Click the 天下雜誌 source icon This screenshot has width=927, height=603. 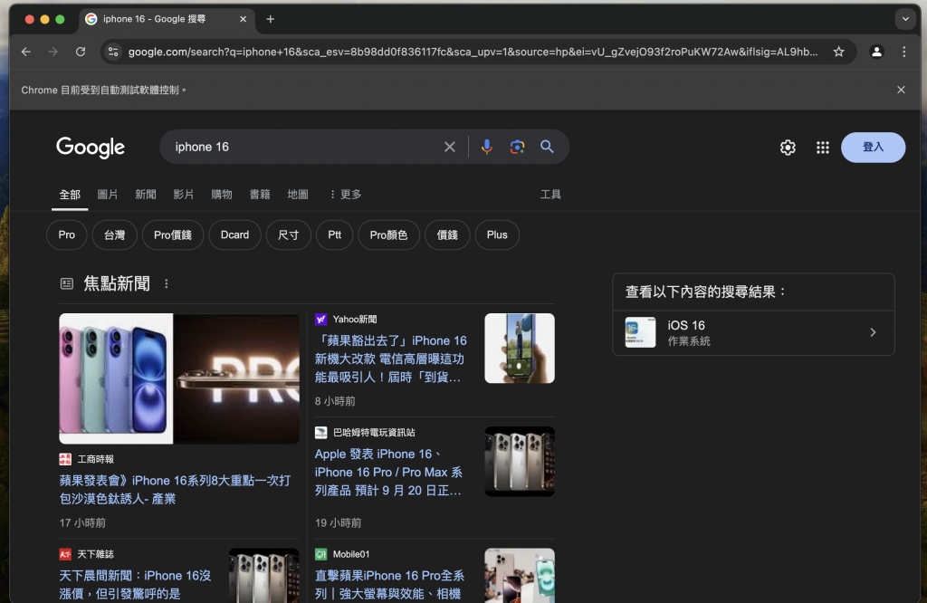(65, 554)
